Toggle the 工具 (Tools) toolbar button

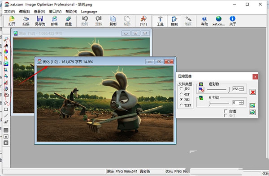coord(160,21)
